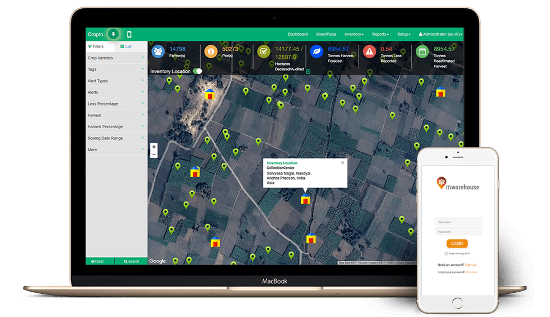The image size is (550, 317).
Task: Go to the Dashboard page
Action: 298,35
